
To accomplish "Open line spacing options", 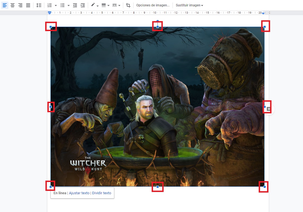I will click(39, 5).
